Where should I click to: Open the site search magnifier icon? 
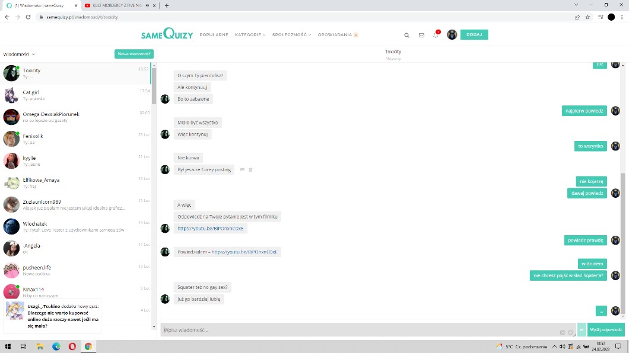tap(406, 35)
